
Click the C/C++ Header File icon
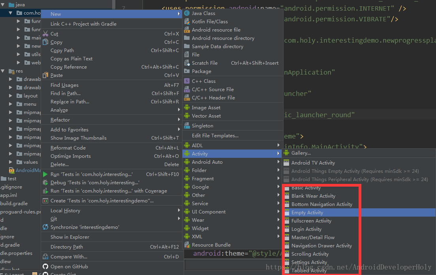tap(187, 98)
